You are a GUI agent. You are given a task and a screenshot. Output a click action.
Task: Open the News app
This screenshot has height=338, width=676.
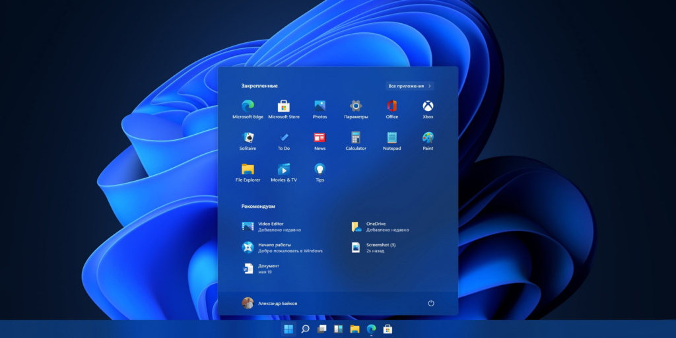pyautogui.click(x=320, y=141)
